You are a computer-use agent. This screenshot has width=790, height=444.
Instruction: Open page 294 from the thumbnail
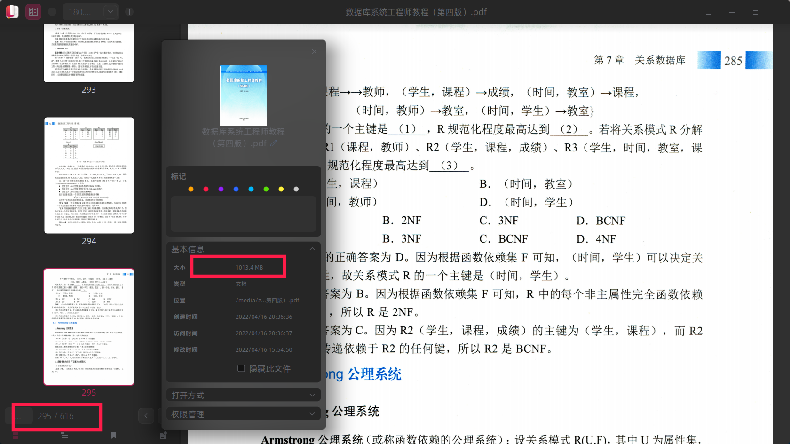[x=88, y=174]
